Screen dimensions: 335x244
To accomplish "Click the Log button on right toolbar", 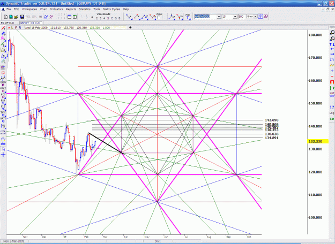I will 332,113.
